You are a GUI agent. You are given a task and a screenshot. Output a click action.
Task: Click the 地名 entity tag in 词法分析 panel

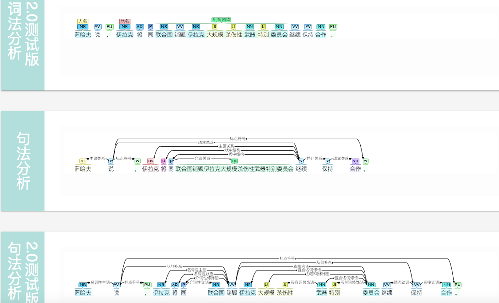pos(124,21)
